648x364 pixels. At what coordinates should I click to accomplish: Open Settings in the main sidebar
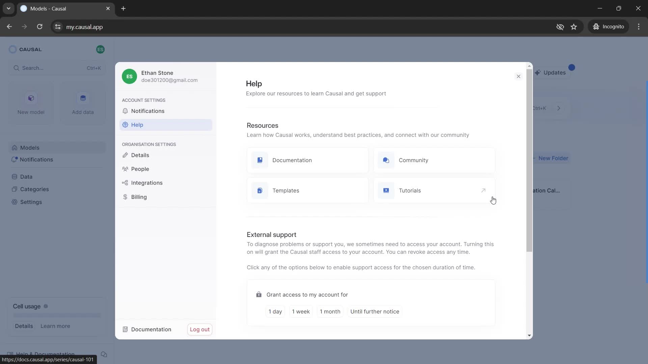coord(57,202)
